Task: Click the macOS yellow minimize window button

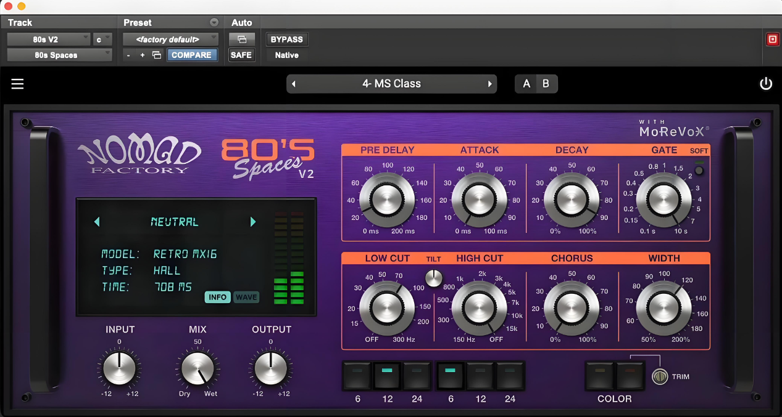Action: (22, 6)
